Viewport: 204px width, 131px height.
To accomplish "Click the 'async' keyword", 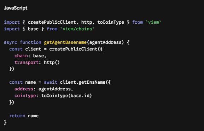I will pyautogui.click(x=11, y=42).
